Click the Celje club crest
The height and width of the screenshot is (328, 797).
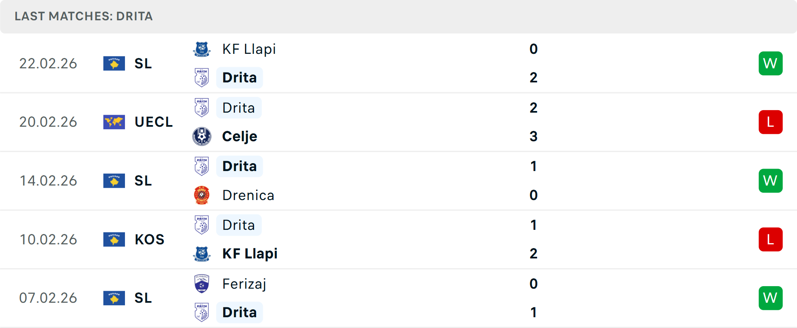pyautogui.click(x=202, y=136)
